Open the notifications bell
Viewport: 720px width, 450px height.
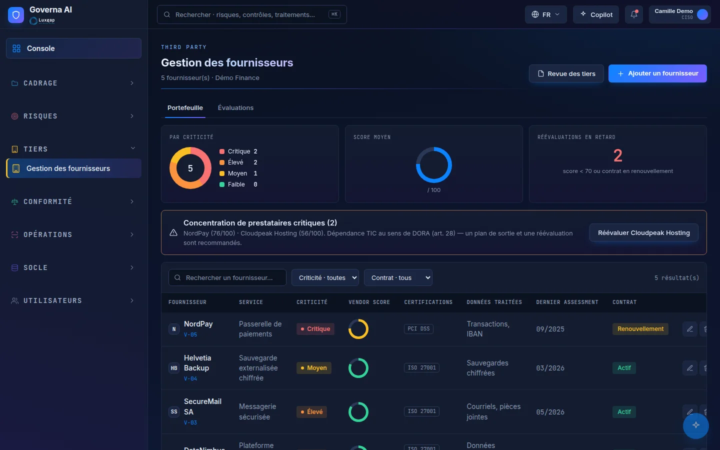tap(634, 14)
